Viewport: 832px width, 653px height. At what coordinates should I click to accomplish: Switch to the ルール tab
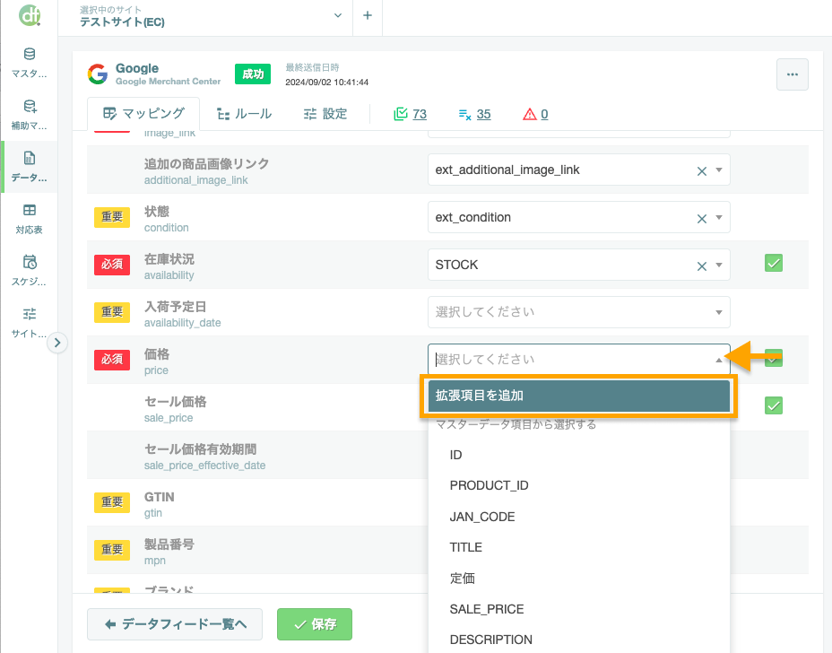pos(244,114)
